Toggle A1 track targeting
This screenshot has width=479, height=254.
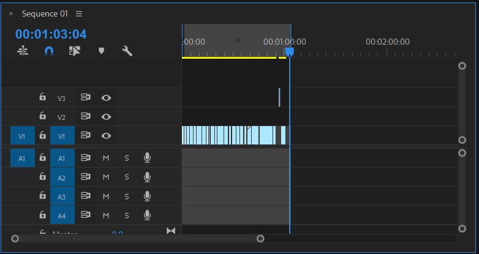(62, 158)
